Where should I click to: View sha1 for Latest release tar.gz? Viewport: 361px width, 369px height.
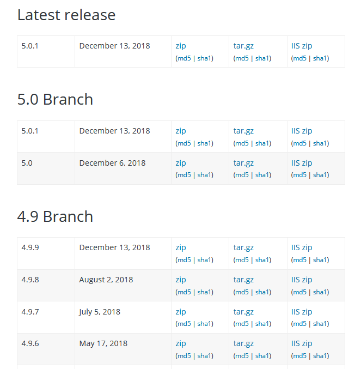(x=262, y=58)
